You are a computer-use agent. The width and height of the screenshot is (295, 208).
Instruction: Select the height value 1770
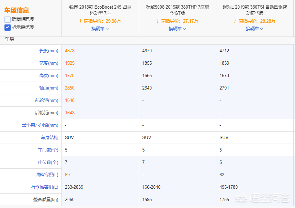70,76
